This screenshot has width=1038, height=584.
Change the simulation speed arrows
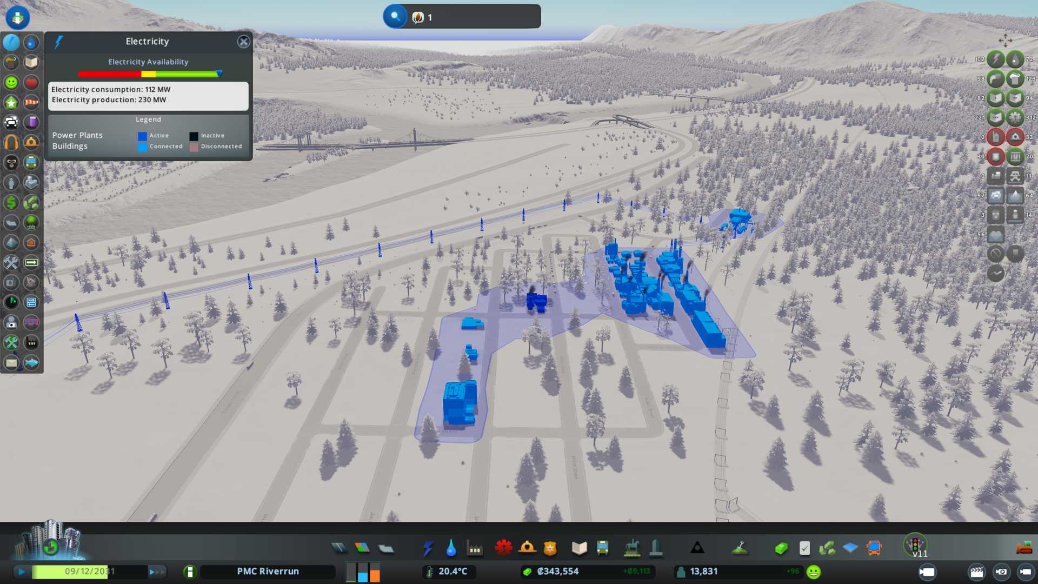tap(157, 572)
